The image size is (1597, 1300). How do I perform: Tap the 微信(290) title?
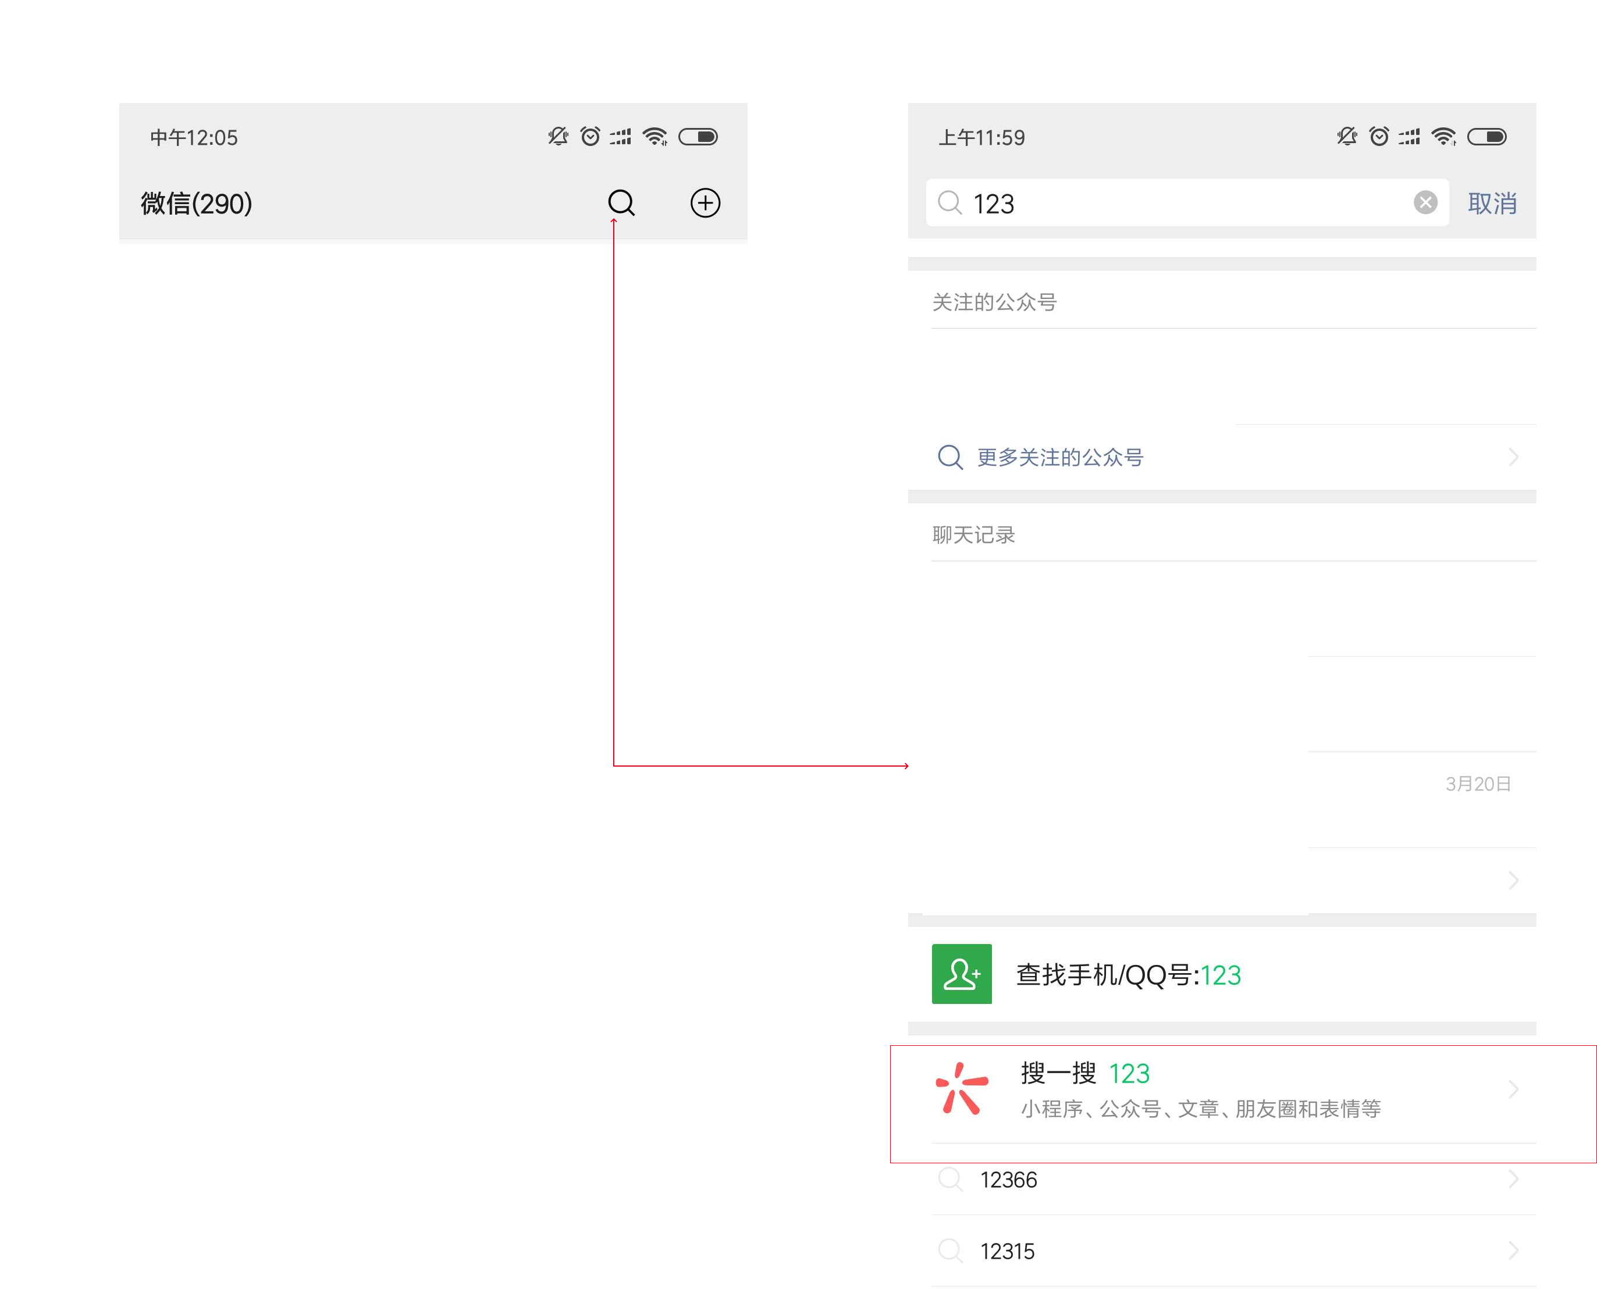point(196,204)
